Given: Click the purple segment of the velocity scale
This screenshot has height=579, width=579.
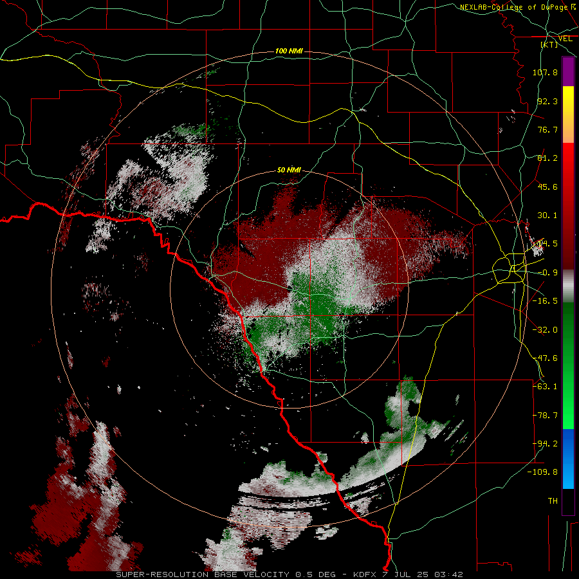Looking at the screenshot, I should click(568, 71).
